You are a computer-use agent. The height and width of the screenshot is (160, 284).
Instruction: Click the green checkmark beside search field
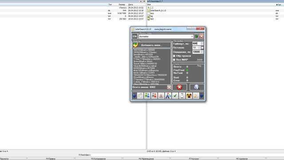(197, 36)
